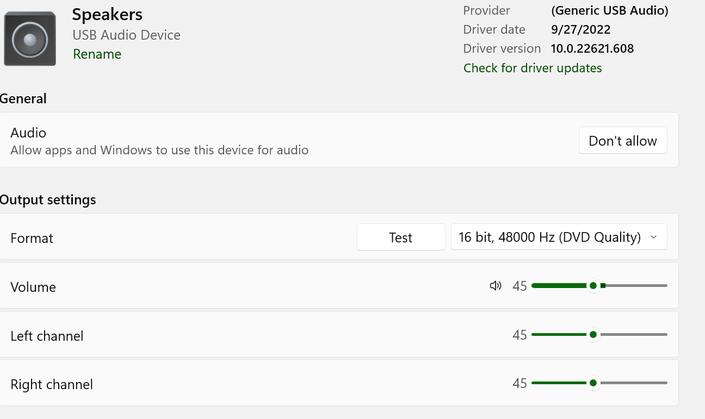Open the 16 bit, 48000 Hz format dropdown
This screenshot has width=705, height=419.
pyautogui.click(x=559, y=237)
